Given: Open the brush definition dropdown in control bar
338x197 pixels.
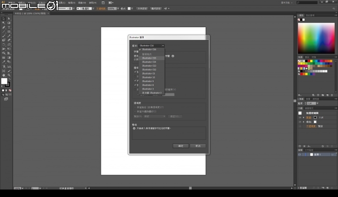Looking at the screenshot, I should (x=93, y=8).
